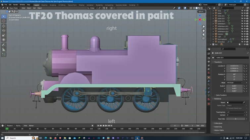Select the Select Box tool
The height and width of the screenshot is (140, 250).
click(4, 16)
